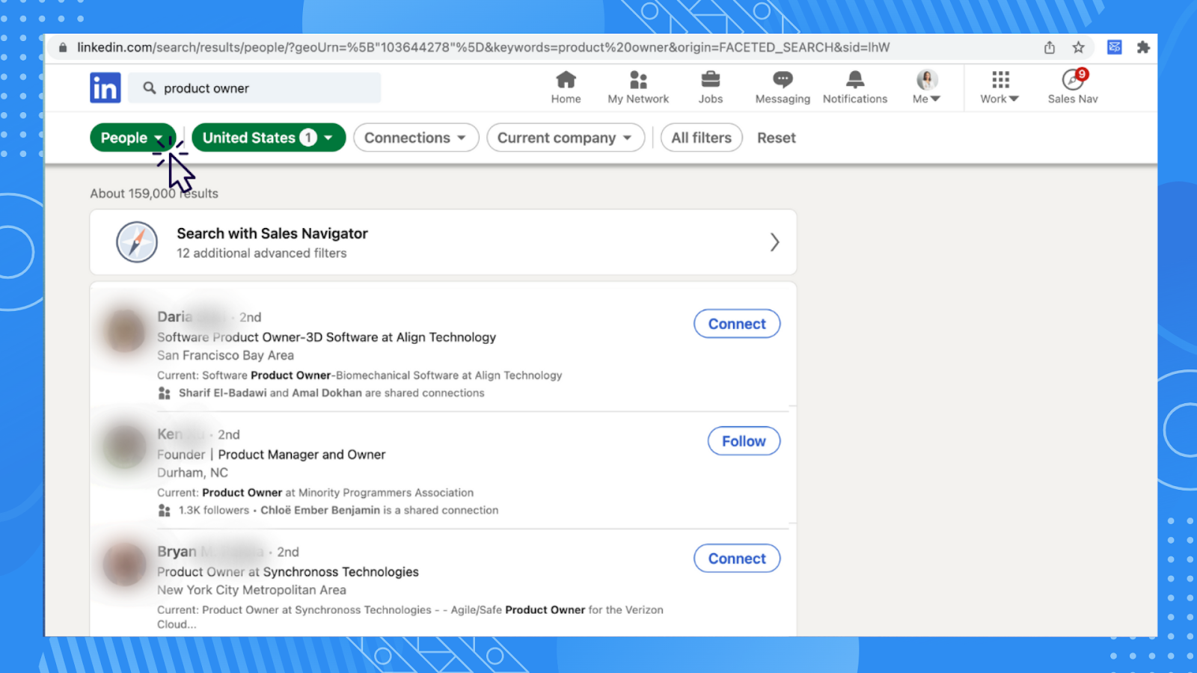Expand the United States location filter
The width and height of the screenshot is (1197, 673).
pos(269,138)
